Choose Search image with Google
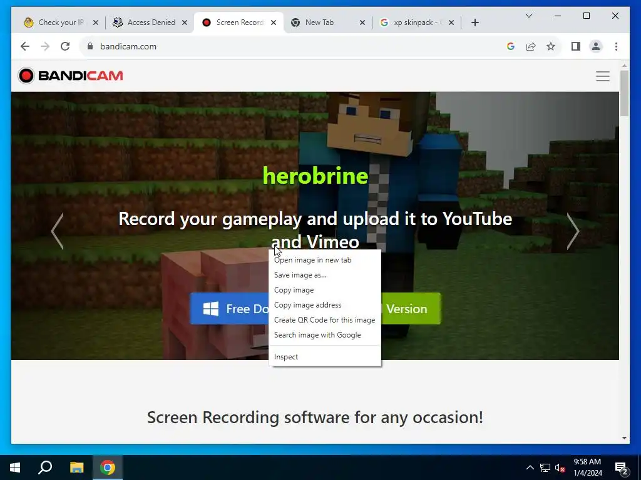641x480 pixels. click(325, 335)
